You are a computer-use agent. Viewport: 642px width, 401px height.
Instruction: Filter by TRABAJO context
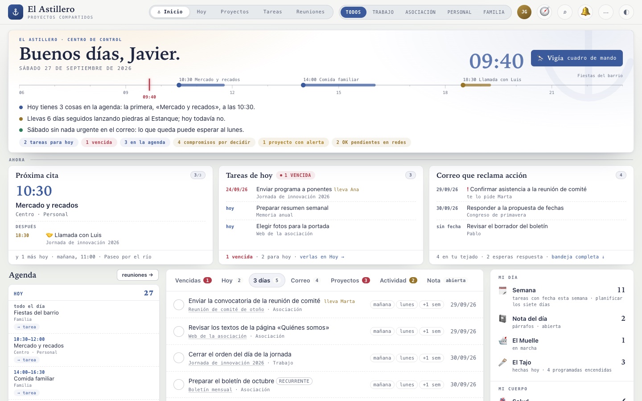383,12
